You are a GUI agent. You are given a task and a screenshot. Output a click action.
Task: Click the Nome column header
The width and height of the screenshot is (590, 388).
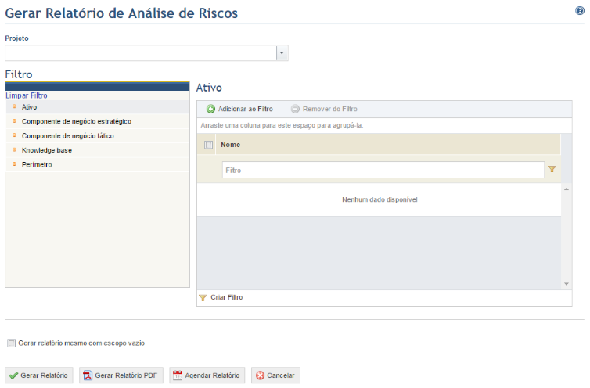tap(388, 145)
